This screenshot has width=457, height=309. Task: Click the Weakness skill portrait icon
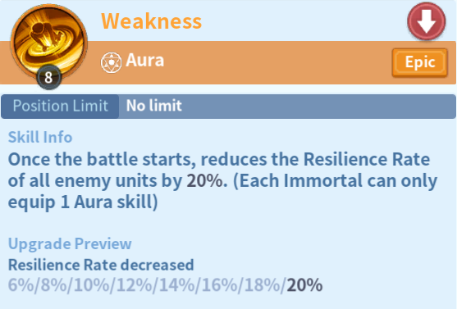[49, 43]
